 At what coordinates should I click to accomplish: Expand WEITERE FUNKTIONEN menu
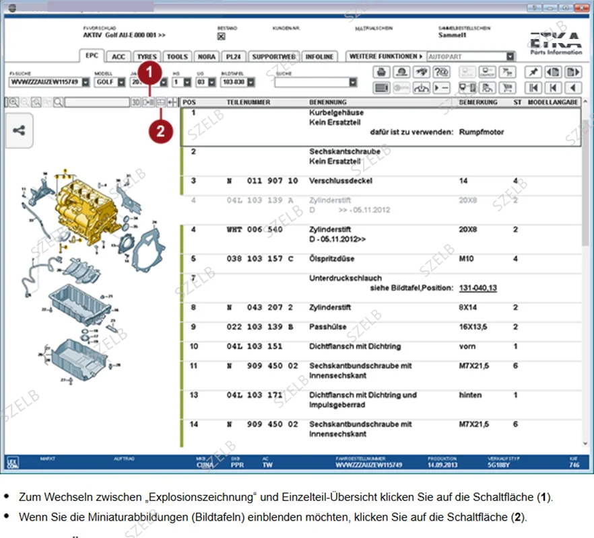386,56
